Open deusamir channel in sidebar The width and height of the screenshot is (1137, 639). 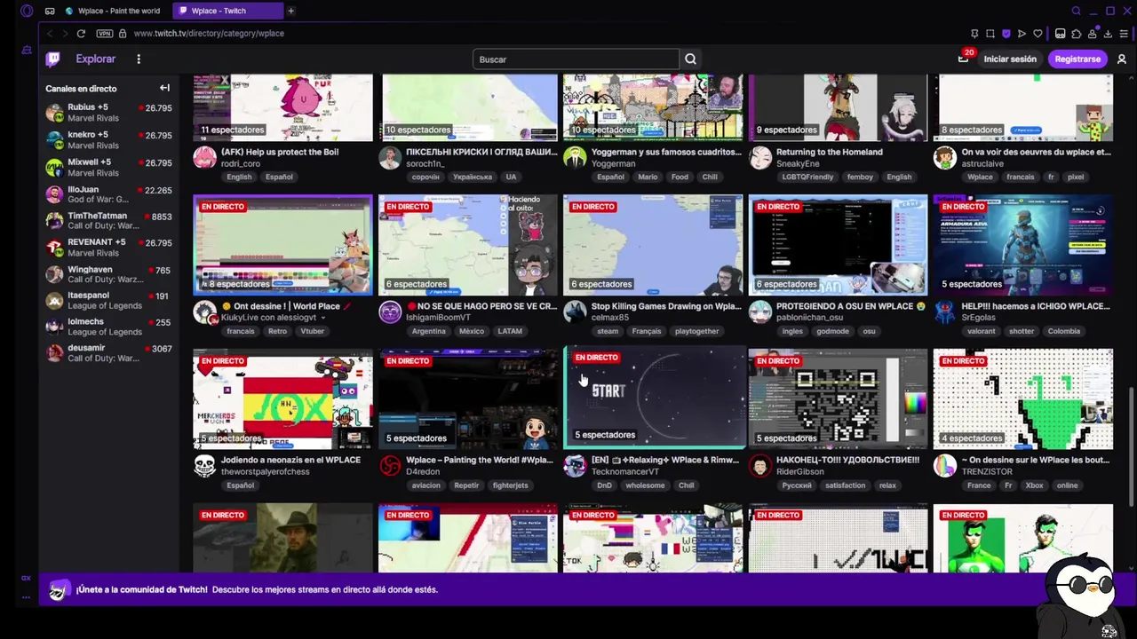tap(108, 353)
